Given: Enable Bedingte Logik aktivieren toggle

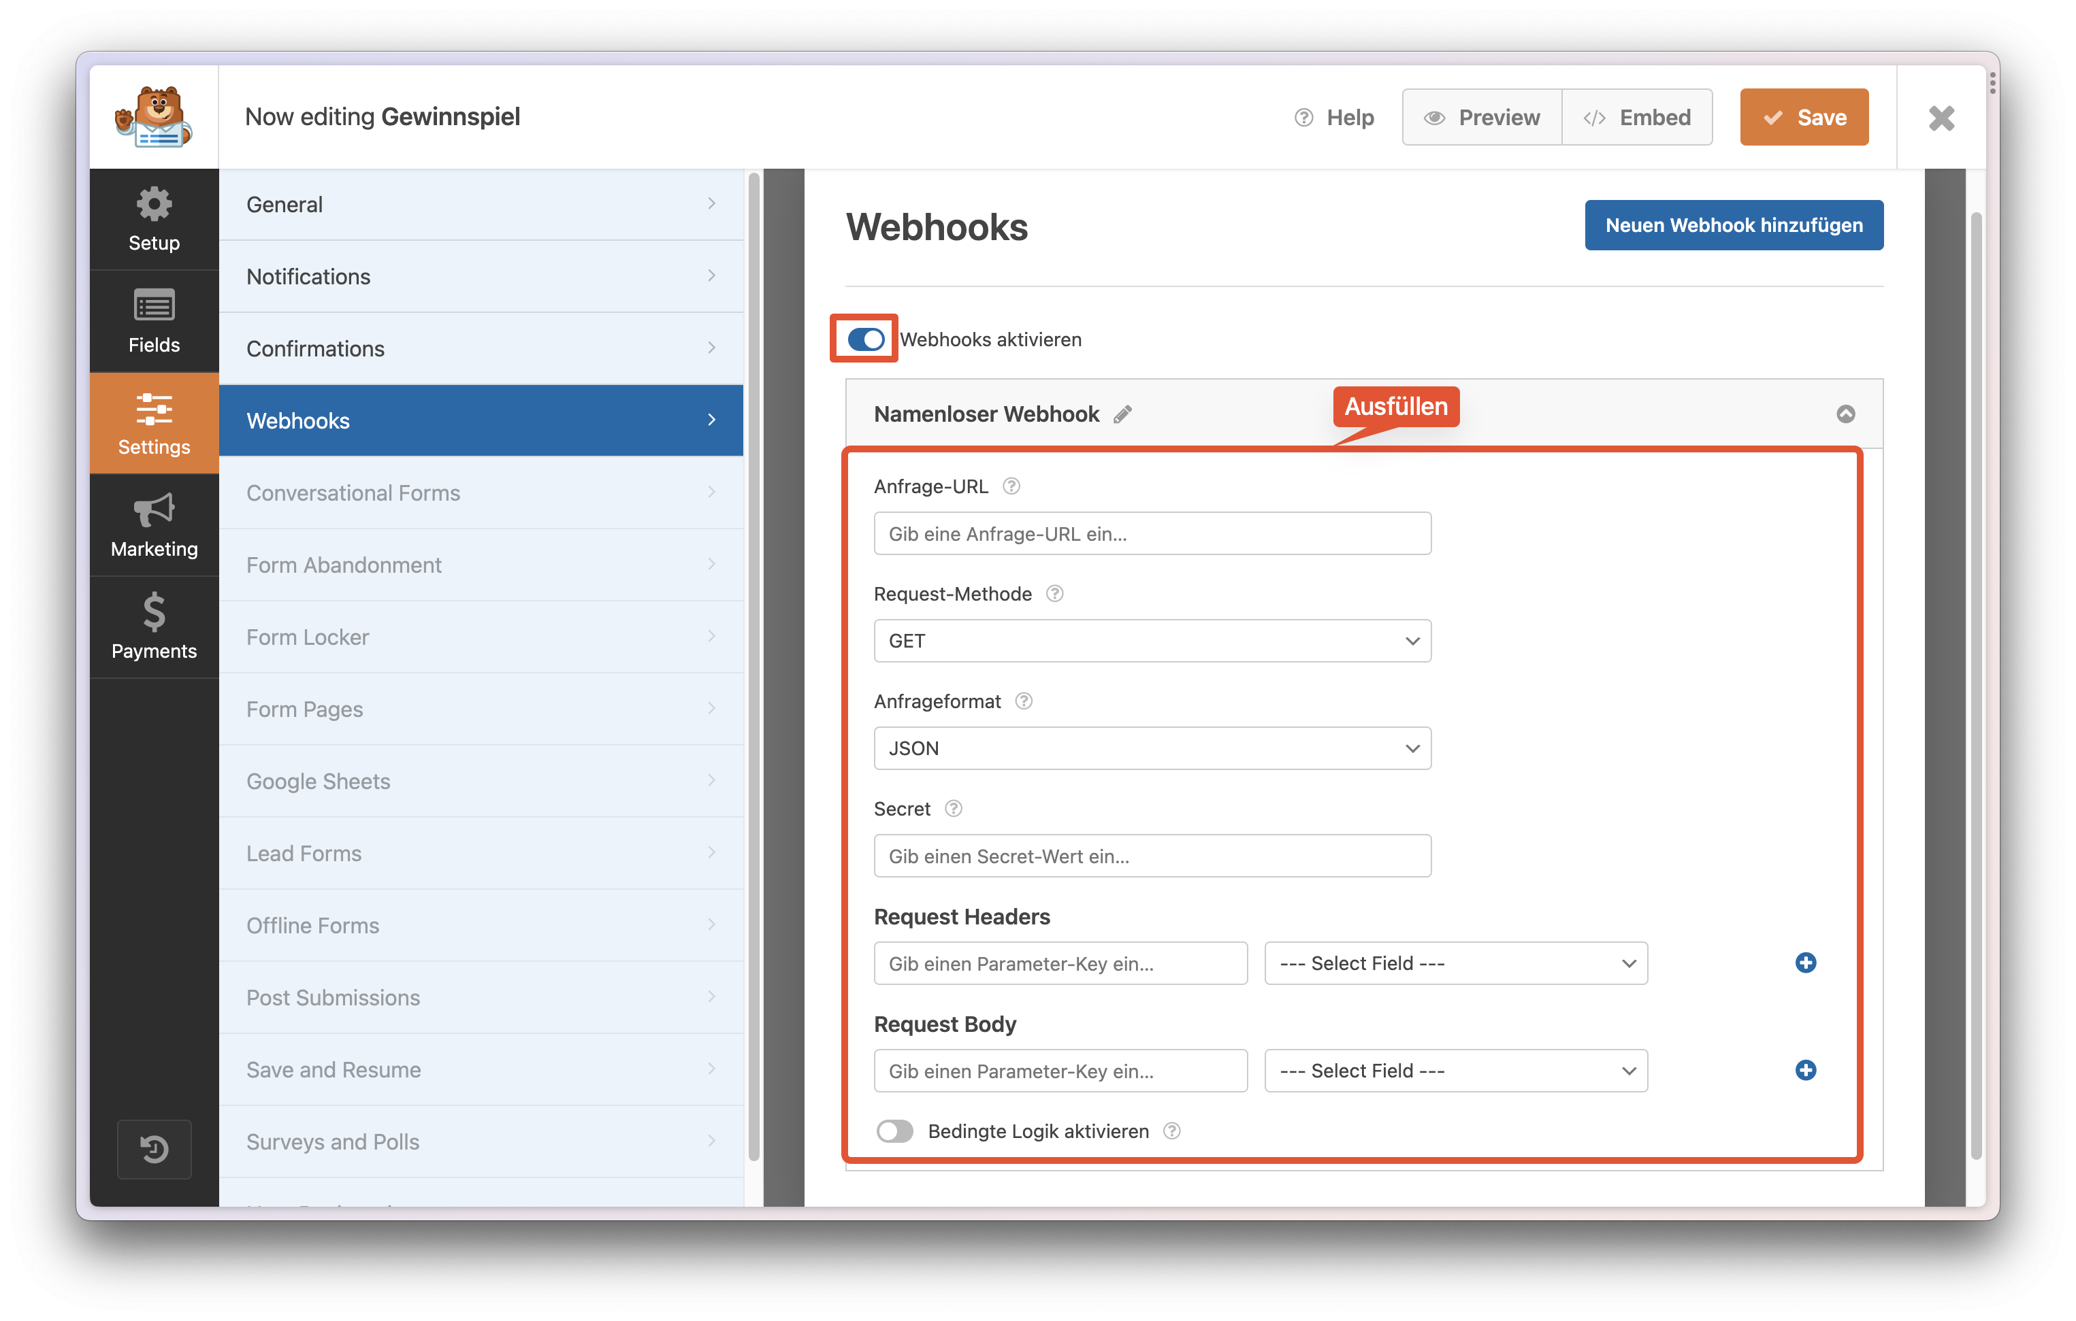Looking at the screenshot, I should pos(895,1131).
